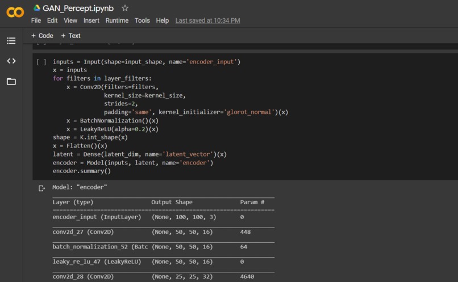The height and width of the screenshot is (282, 458).
Task: Open the Insert menu
Action: (x=91, y=20)
